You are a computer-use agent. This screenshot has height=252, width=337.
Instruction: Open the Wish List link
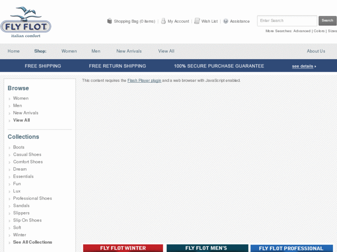(210, 21)
